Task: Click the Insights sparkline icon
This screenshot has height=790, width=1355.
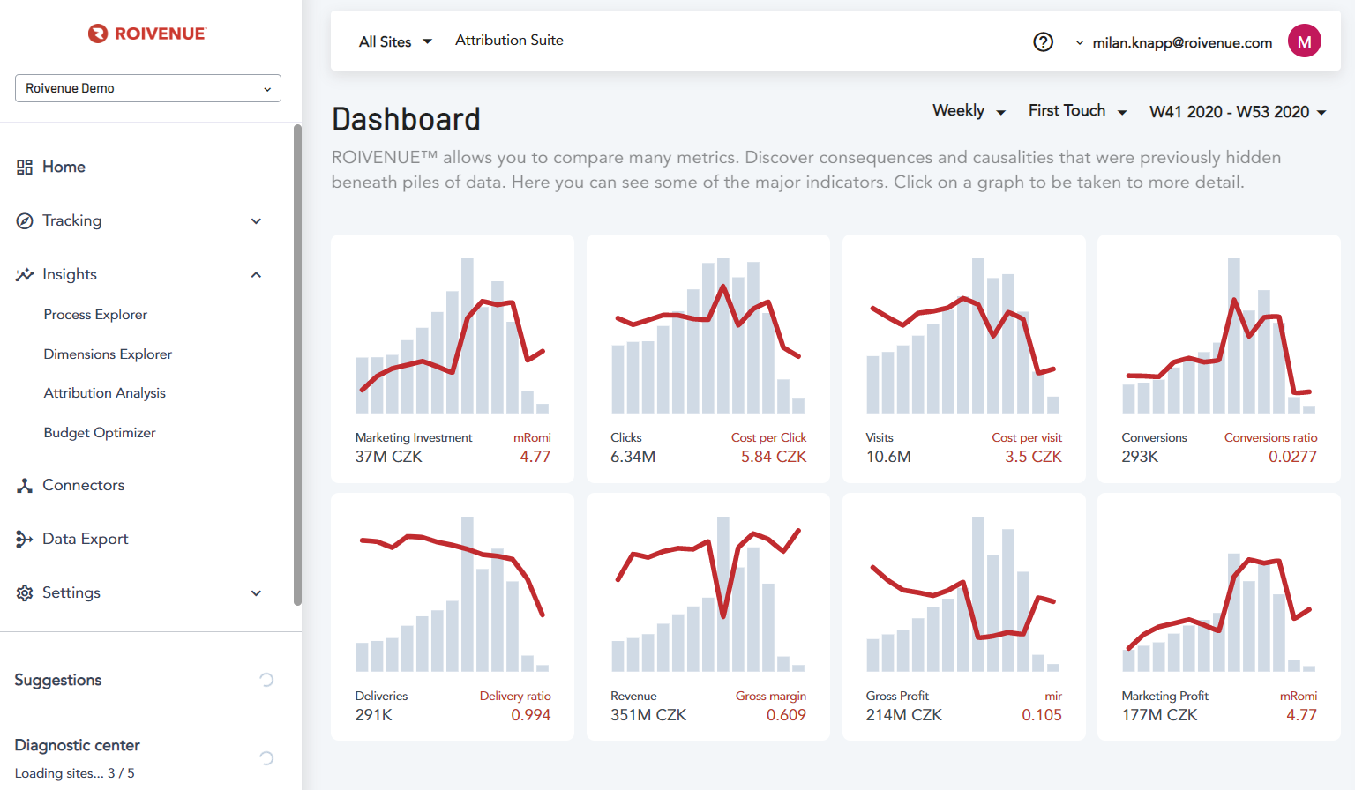Action: 25,275
